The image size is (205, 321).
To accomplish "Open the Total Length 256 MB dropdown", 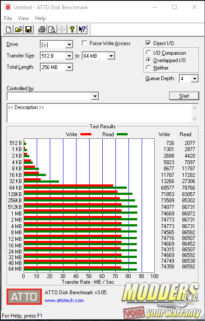I will (69, 67).
